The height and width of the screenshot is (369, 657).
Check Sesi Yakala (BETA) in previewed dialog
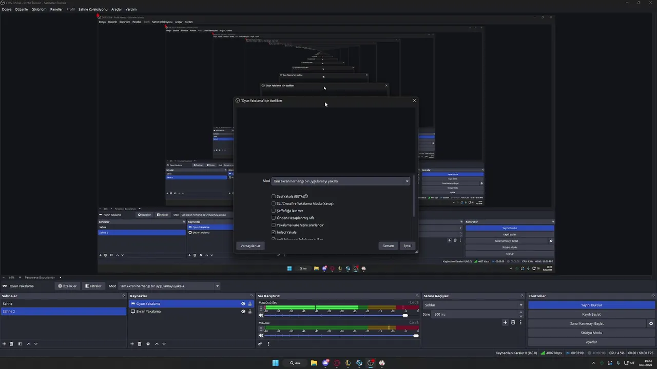tap(274, 196)
